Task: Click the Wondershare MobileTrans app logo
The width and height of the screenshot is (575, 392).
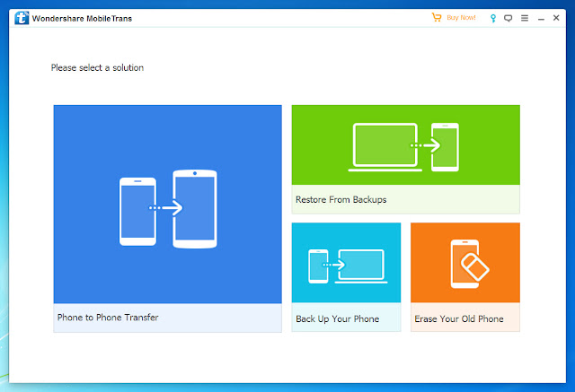Action: [22, 18]
